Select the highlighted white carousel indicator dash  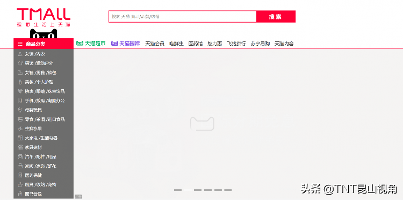[x=188, y=190]
